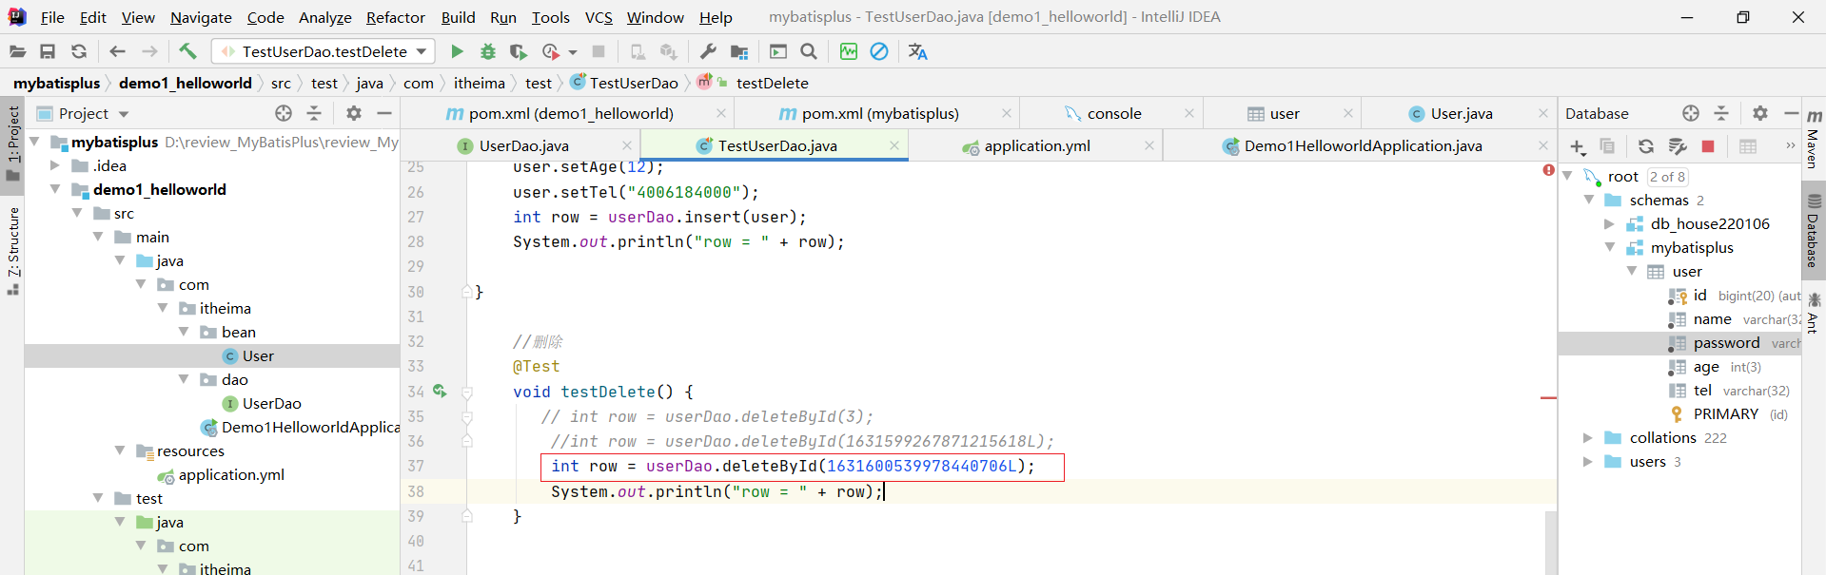Click the Update with force cancel icon in toolbar

click(x=879, y=51)
